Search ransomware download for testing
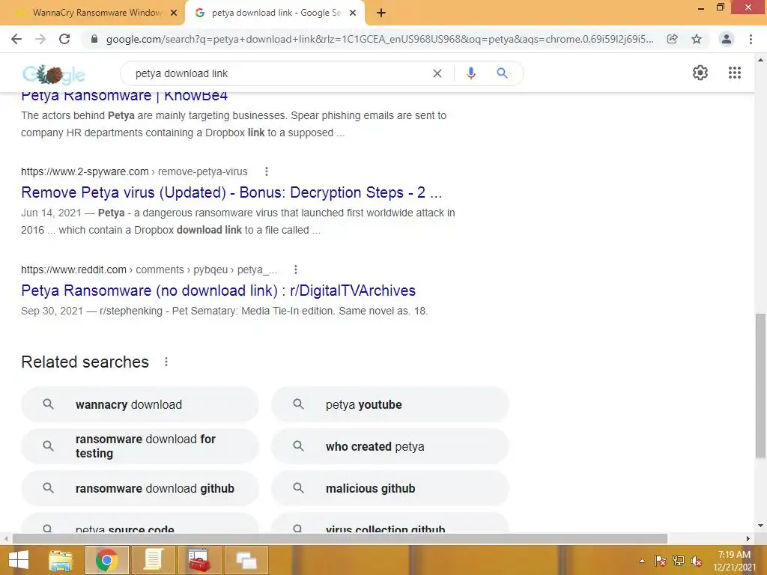 pos(140,446)
